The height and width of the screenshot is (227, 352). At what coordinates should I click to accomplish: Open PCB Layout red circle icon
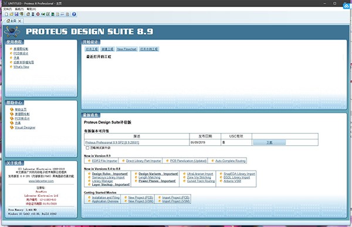[38, 14]
